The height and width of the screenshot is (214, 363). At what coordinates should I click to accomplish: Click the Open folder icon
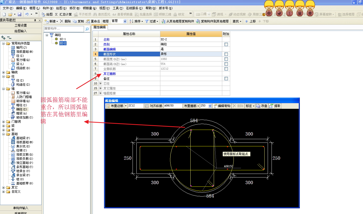[10, 14]
